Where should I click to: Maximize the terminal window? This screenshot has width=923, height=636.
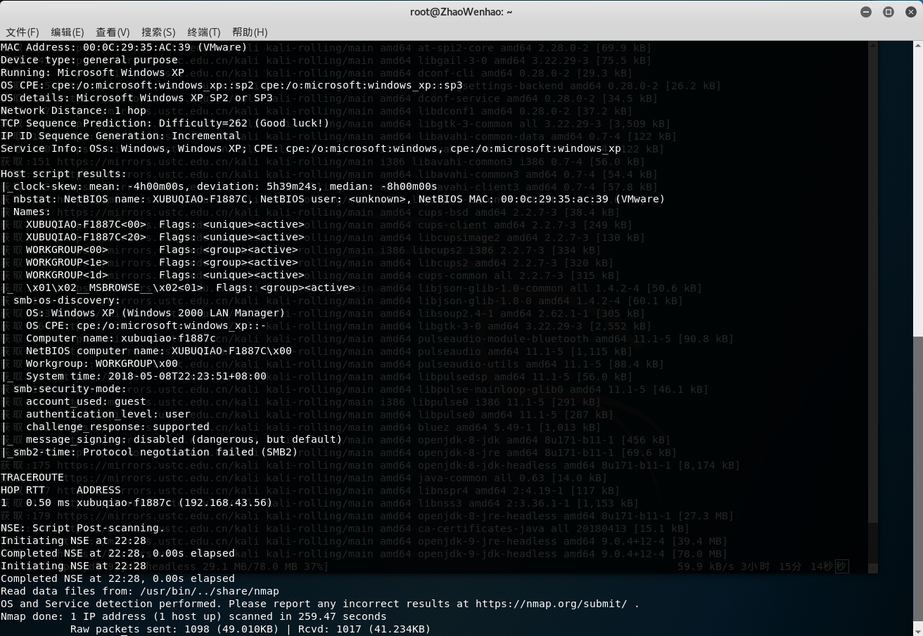coord(889,12)
